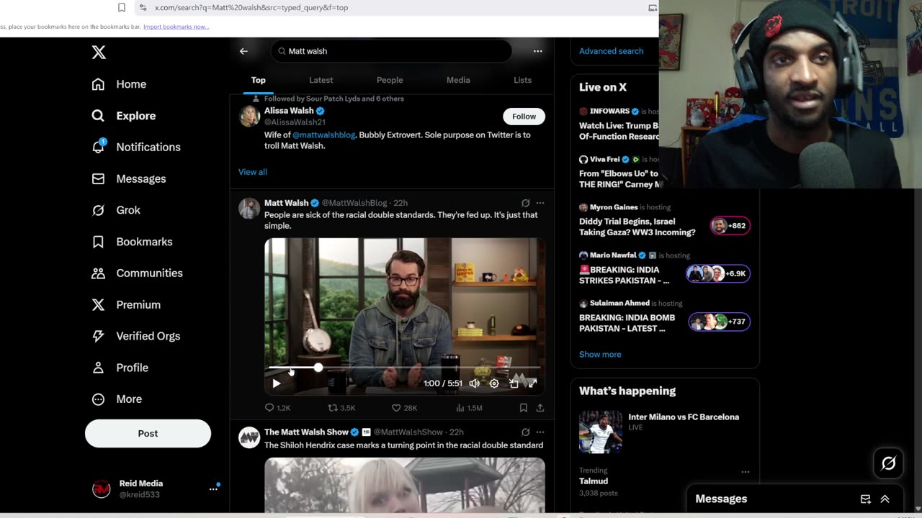Click the X logo in the sidebar
The width and height of the screenshot is (922, 518).
coord(99,52)
